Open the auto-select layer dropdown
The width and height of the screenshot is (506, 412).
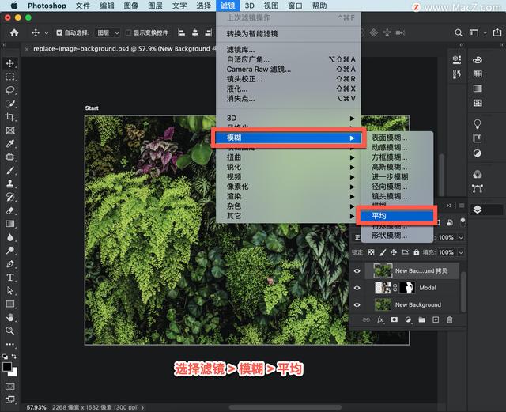pos(108,32)
